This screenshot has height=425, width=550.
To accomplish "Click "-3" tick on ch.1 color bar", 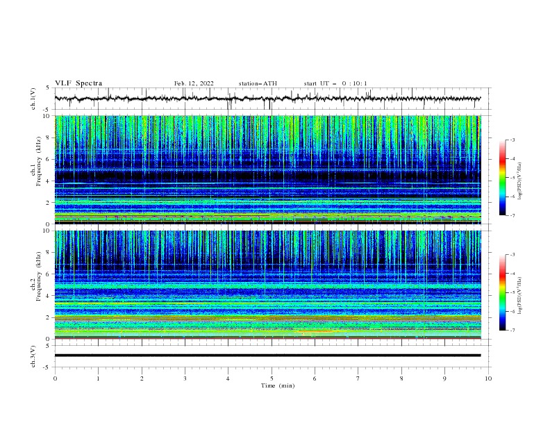I will 512,140.
